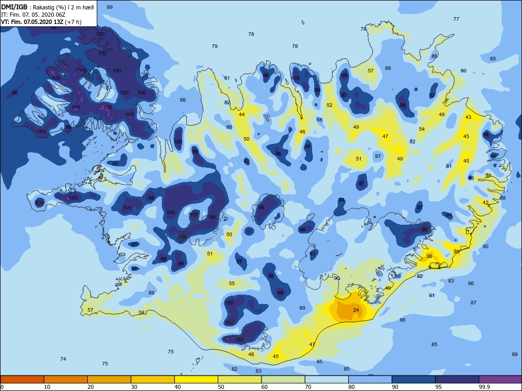Viewport: 522px width, 391px height.
Task: Pick the 20–30 amber legend swatch
Action: pos(109,380)
